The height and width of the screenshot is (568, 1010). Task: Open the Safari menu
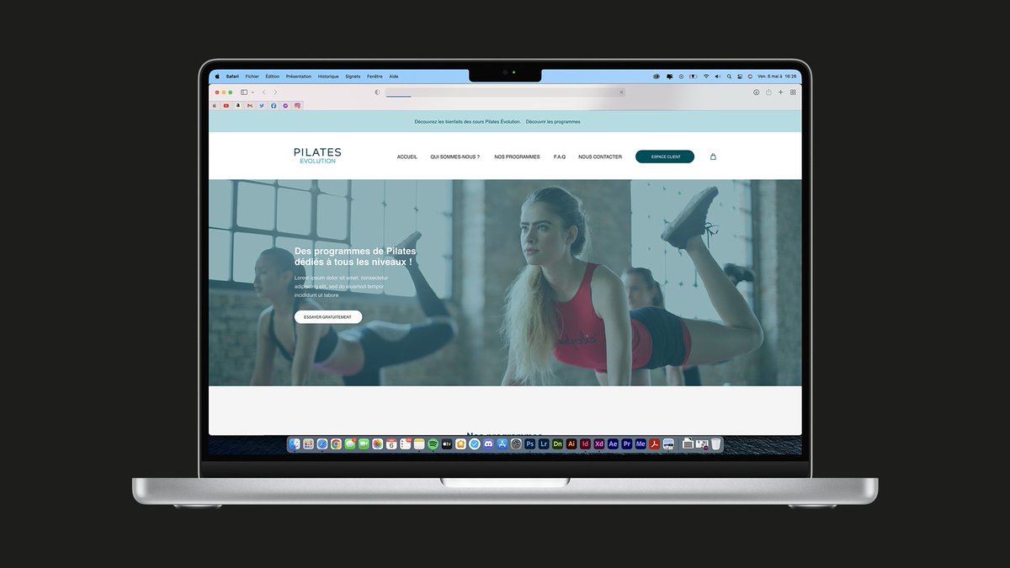[x=232, y=77]
